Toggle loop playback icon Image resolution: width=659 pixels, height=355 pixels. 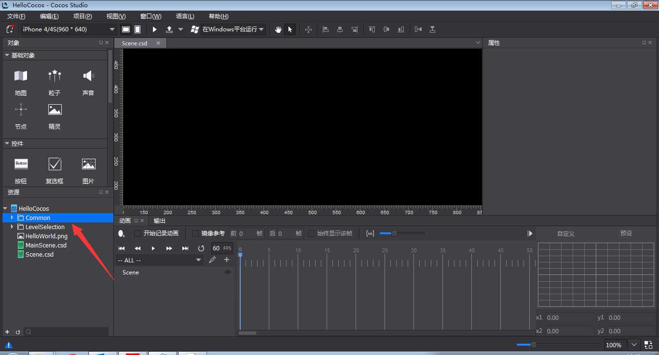[201, 248]
